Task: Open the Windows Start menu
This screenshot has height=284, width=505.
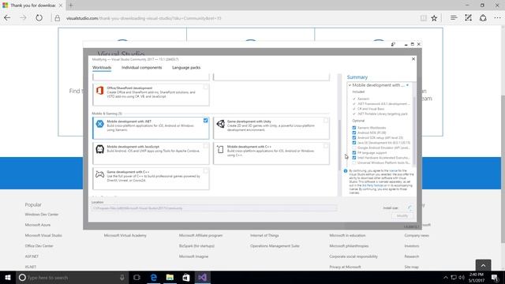Action: [x=8, y=277]
